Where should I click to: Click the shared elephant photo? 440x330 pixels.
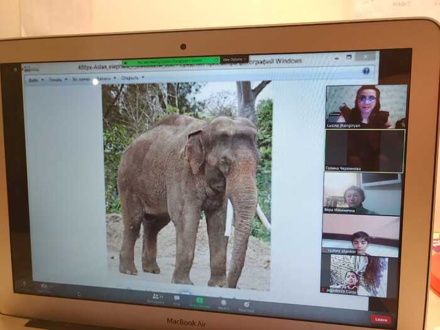point(187,185)
